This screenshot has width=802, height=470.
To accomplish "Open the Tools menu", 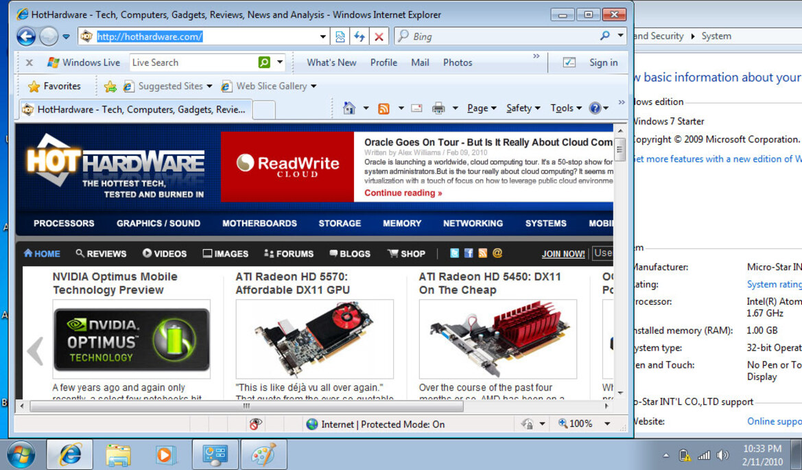I will pos(566,108).
